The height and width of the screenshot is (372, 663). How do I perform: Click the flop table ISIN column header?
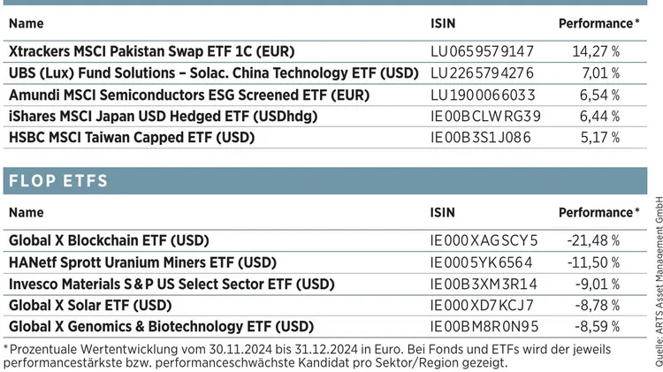443,212
